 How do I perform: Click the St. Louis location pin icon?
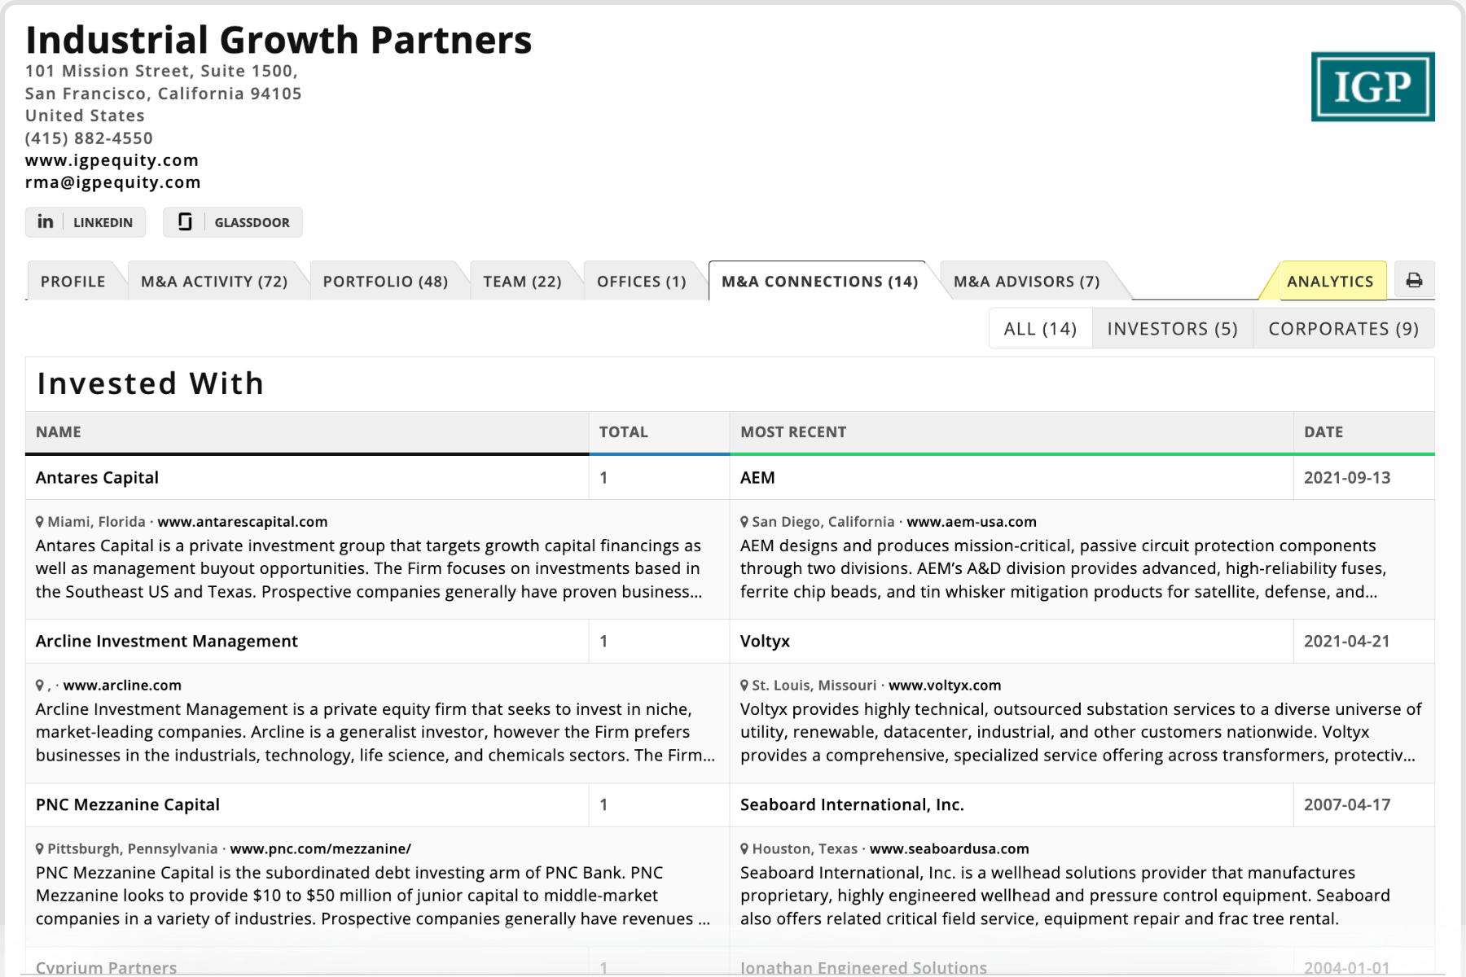click(744, 686)
